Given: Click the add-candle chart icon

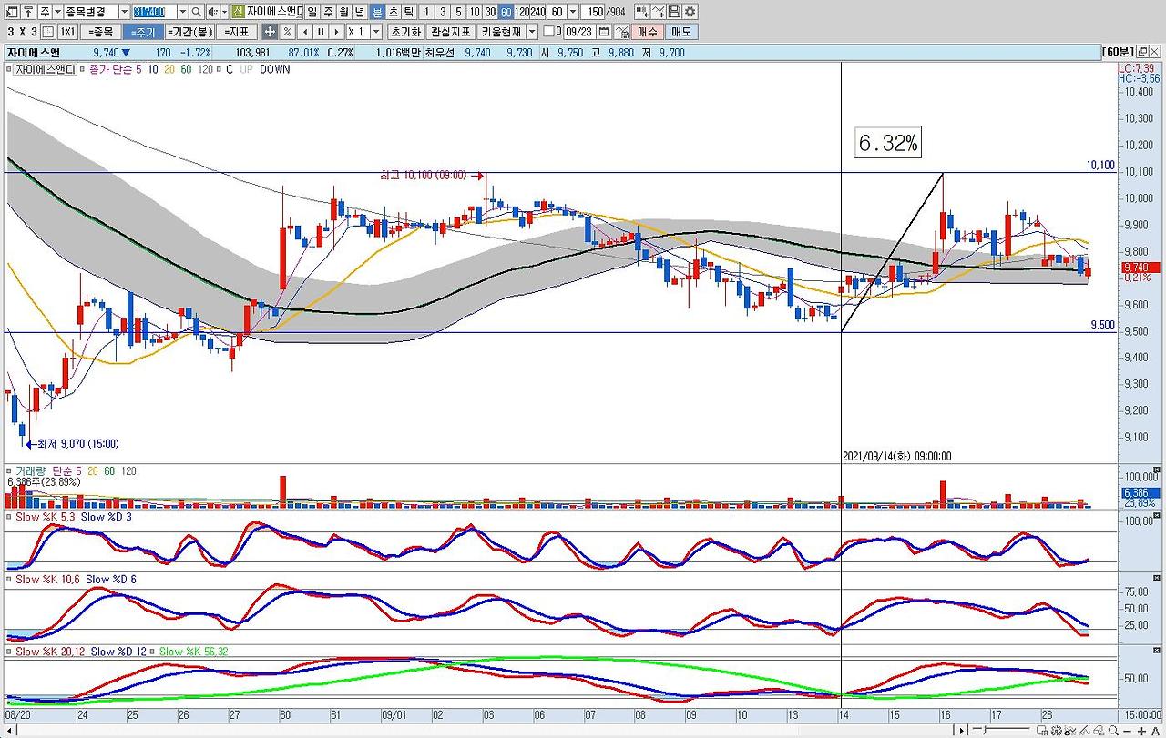Looking at the screenshot, I should (642, 12).
